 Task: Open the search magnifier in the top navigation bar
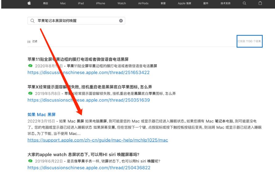click(x=244, y=3)
